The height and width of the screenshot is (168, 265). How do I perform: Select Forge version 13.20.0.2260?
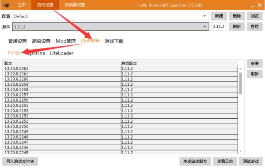121,79
